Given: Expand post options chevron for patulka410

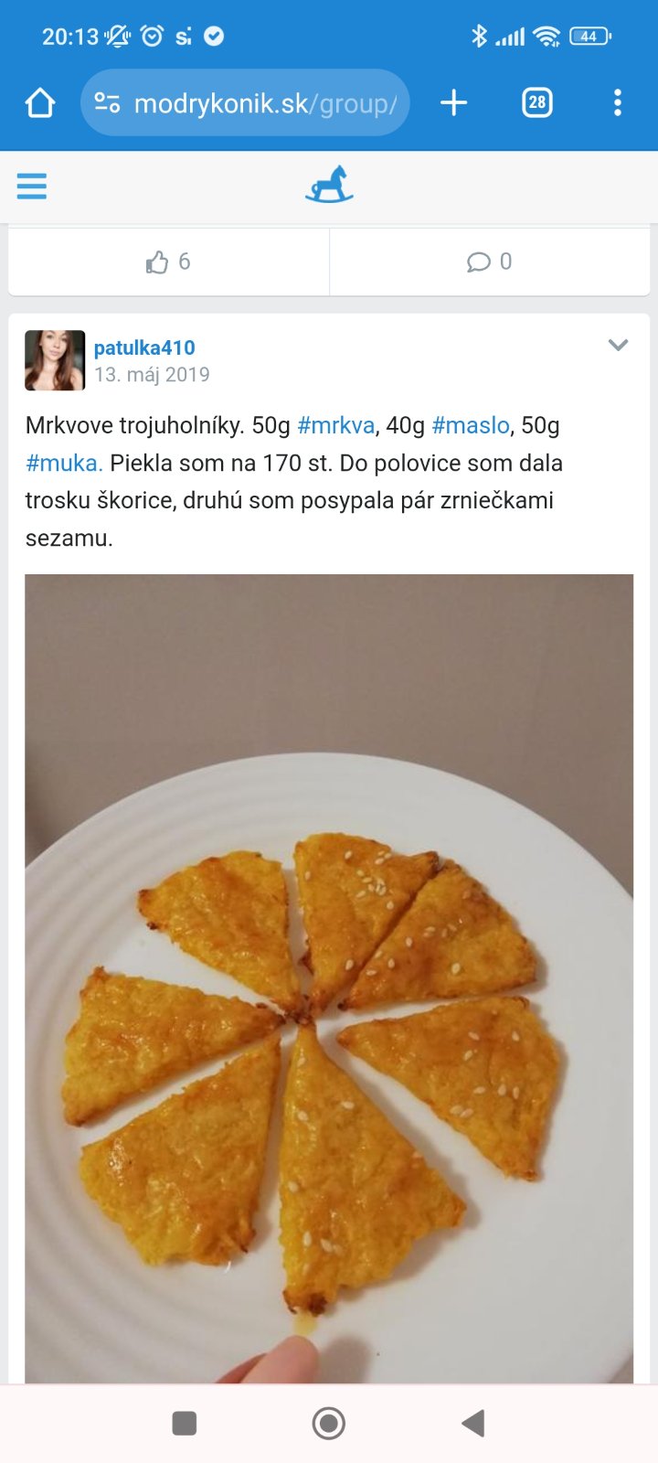Looking at the screenshot, I should click(x=619, y=346).
